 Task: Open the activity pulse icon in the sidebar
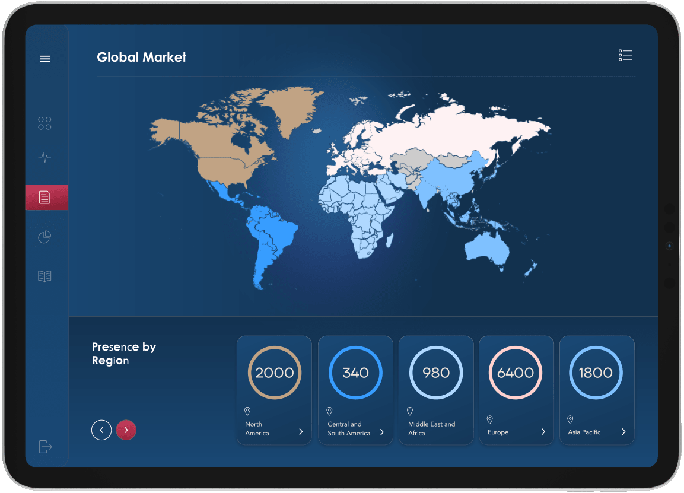44,157
